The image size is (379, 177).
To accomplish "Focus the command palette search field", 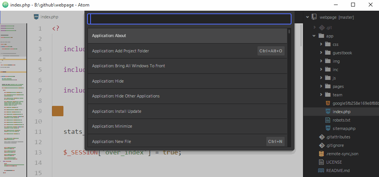I will pos(189,19).
